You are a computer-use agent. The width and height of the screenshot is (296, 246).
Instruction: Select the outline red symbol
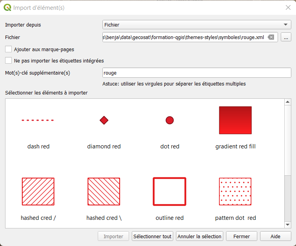point(169,191)
